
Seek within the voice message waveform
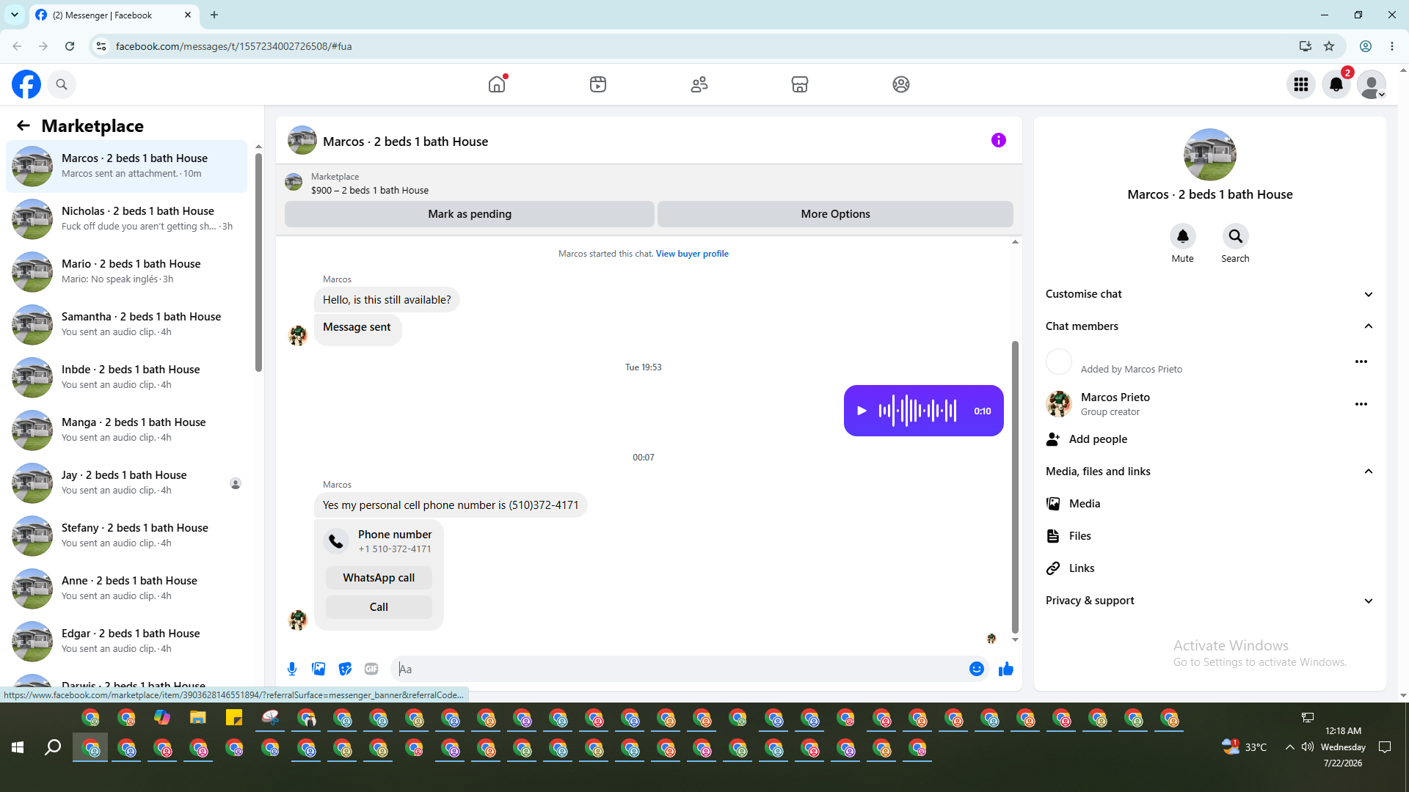pyautogui.click(x=917, y=411)
